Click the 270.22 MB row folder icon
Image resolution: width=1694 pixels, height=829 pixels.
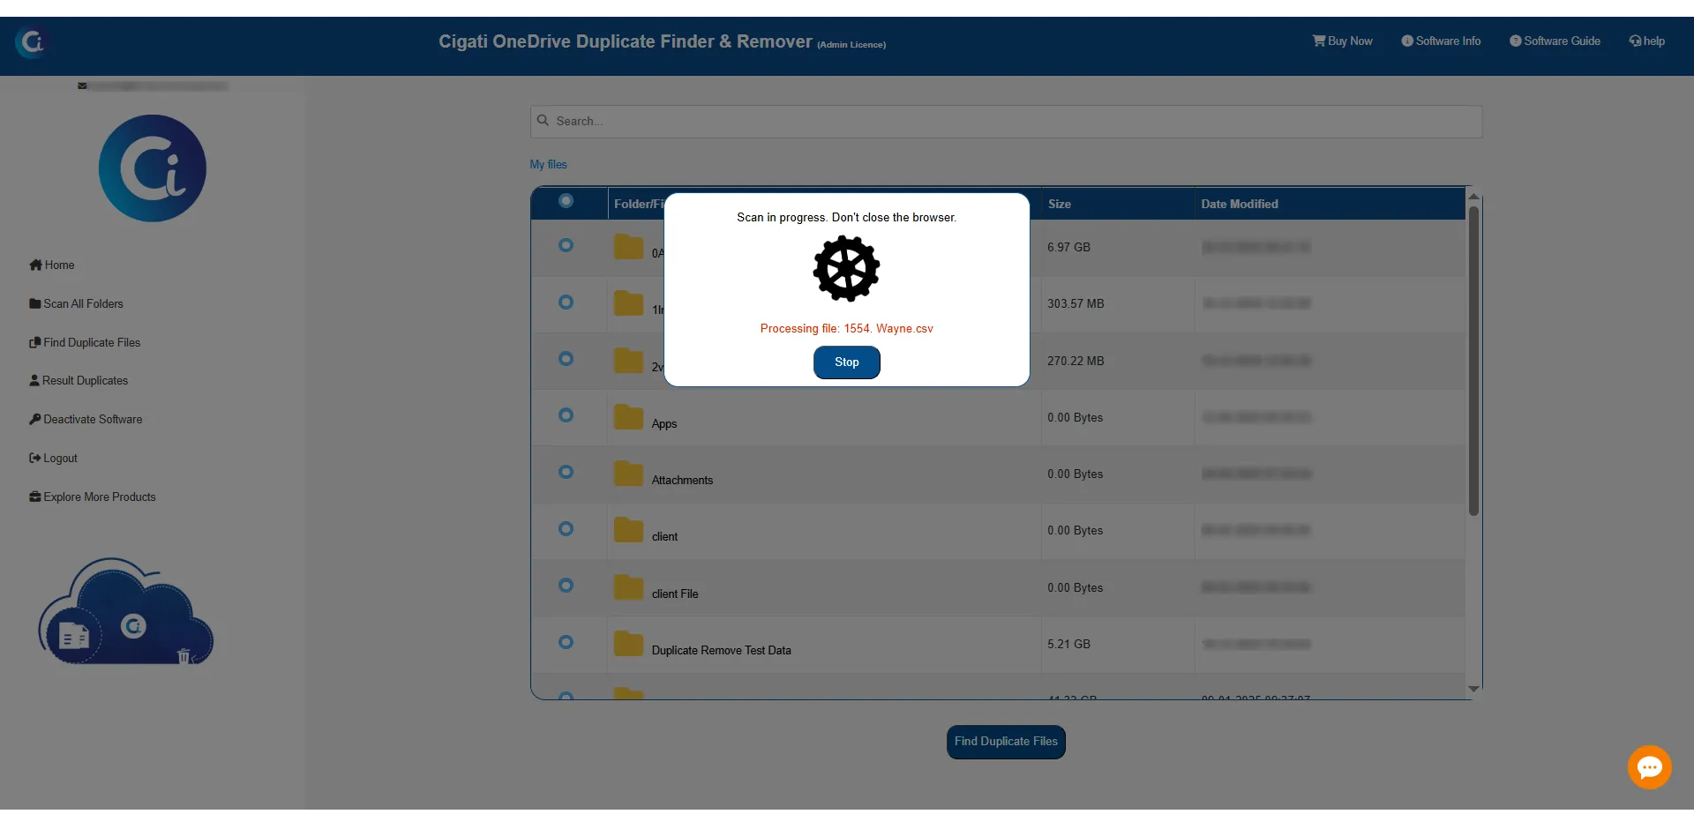pyautogui.click(x=628, y=361)
